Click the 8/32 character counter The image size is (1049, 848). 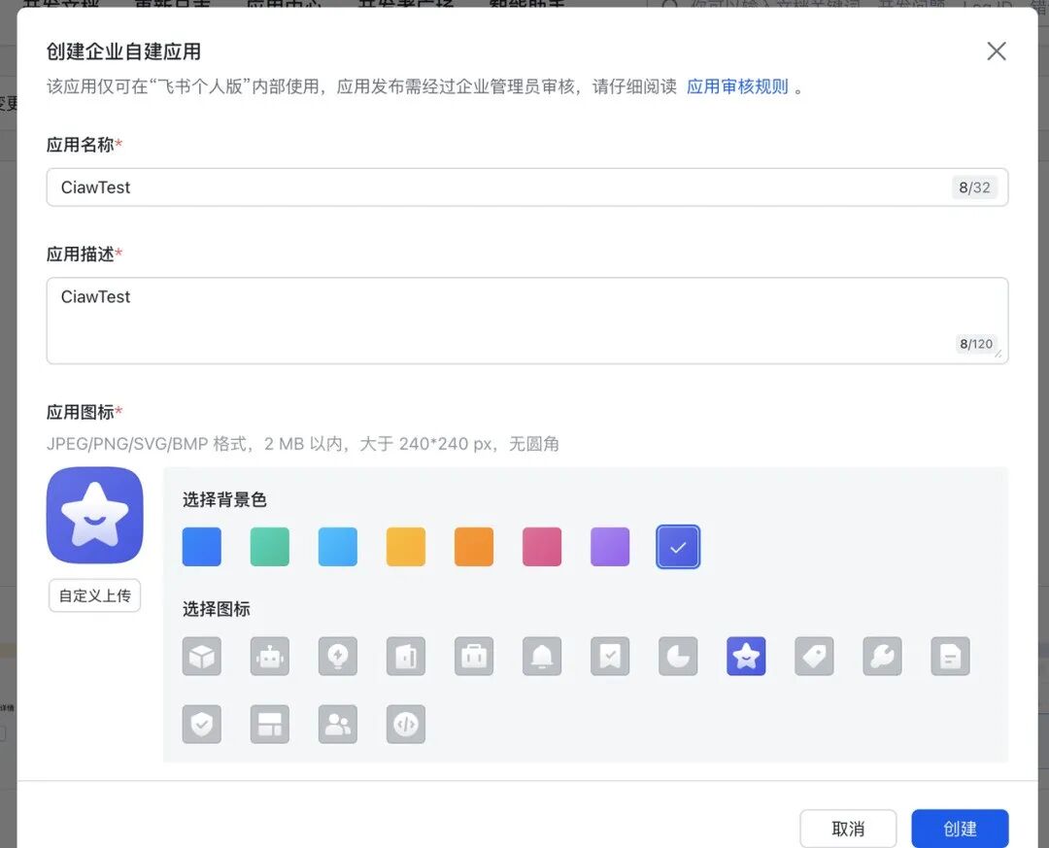[x=974, y=187]
